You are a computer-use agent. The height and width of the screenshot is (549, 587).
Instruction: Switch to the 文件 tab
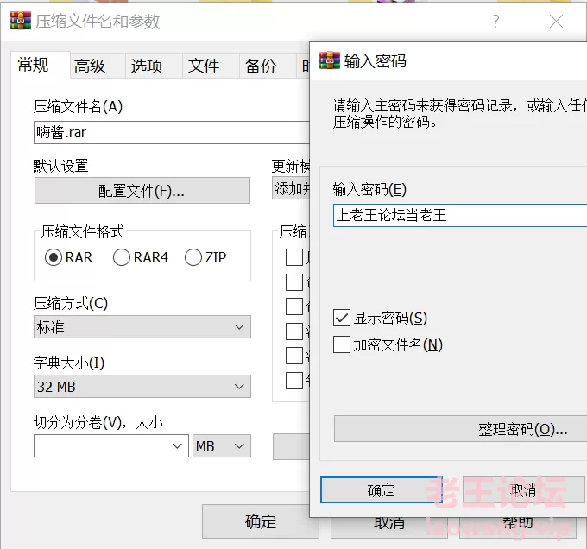[211, 66]
